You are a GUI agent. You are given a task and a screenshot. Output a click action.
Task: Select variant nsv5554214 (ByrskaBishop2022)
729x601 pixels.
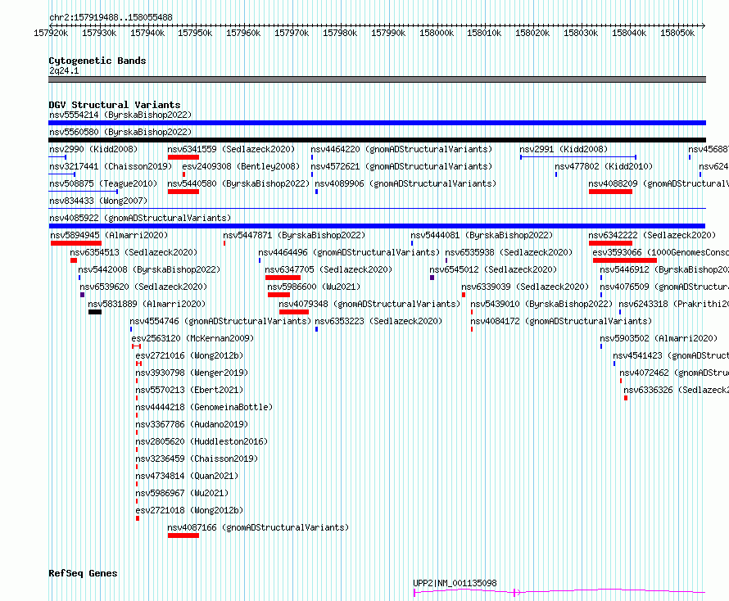point(120,115)
